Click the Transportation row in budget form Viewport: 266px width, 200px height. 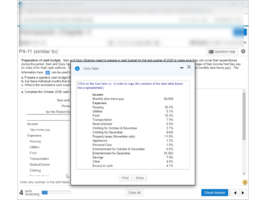(x=39, y=159)
